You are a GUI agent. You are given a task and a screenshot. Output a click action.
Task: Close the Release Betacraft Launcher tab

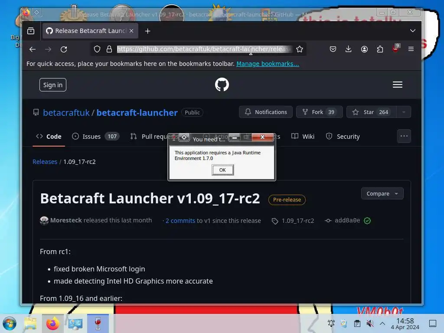(x=131, y=31)
